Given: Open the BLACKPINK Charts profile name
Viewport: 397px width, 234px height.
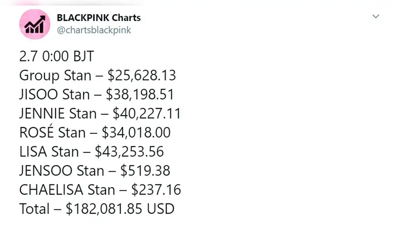Looking at the screenshot, I should point(98,17).
